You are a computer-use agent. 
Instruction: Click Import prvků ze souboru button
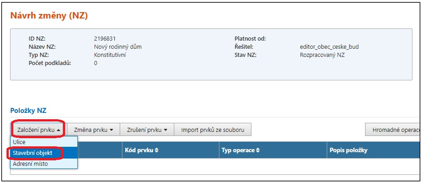click(x=212, y=130)
